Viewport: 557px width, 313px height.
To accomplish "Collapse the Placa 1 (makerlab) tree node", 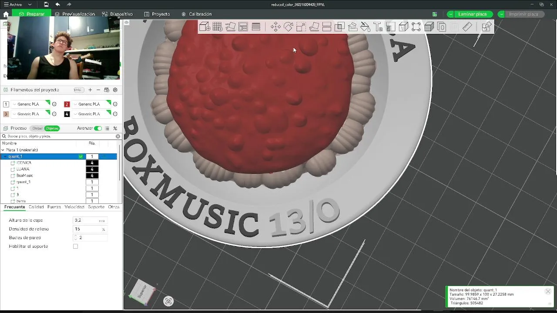I will point(3,150).
